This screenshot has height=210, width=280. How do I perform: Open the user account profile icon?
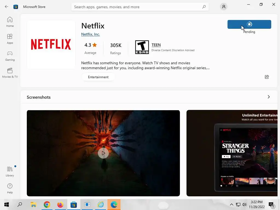[224, 7]
